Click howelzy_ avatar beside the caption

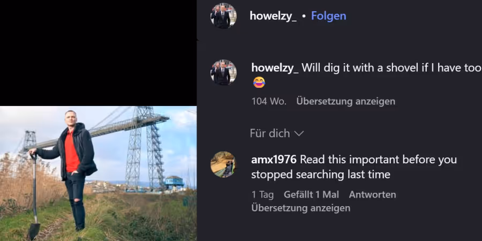coord(223,72)
